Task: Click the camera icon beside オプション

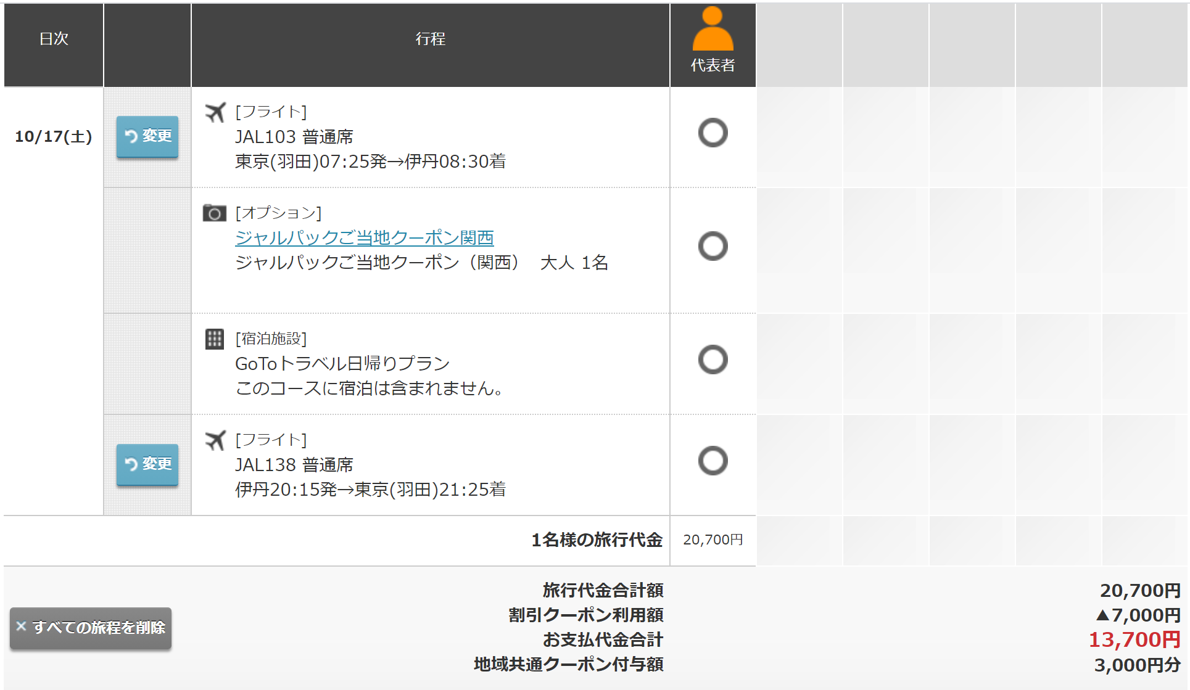Action: click(214, 213)
